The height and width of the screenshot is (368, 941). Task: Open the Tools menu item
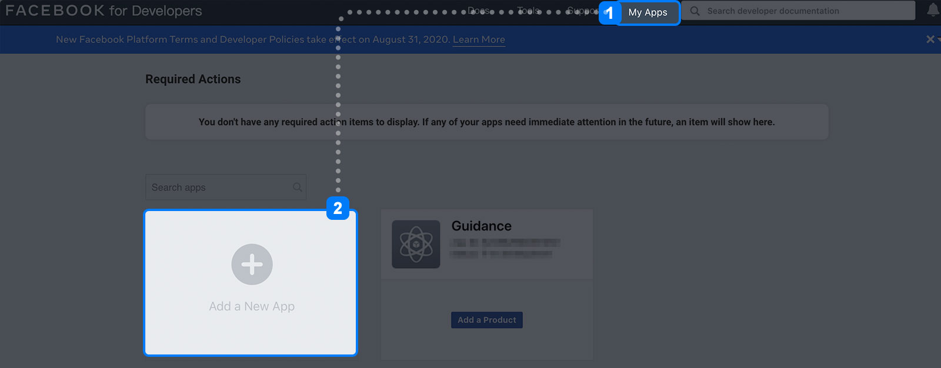528,11
